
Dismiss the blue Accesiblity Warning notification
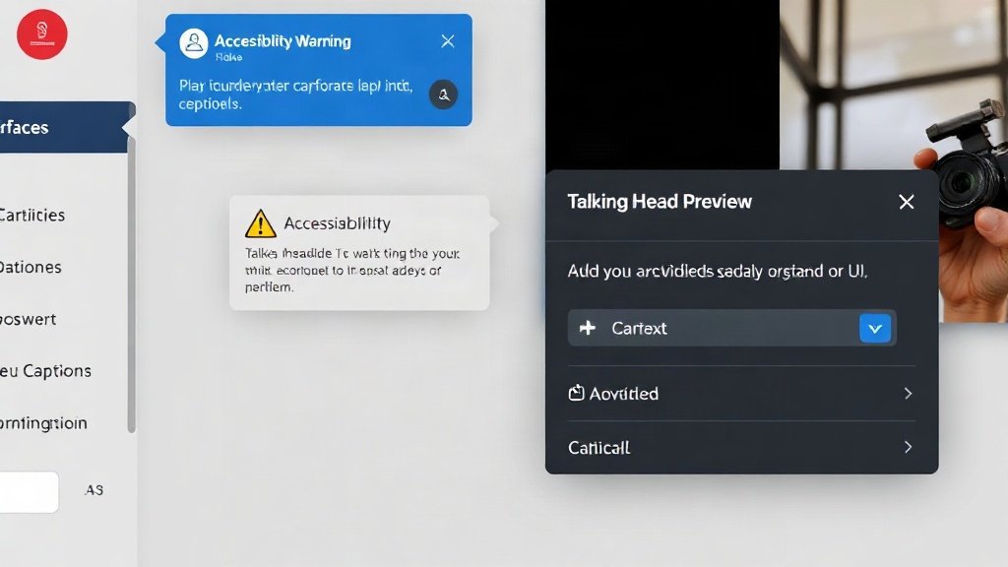[x=448, y=41]
